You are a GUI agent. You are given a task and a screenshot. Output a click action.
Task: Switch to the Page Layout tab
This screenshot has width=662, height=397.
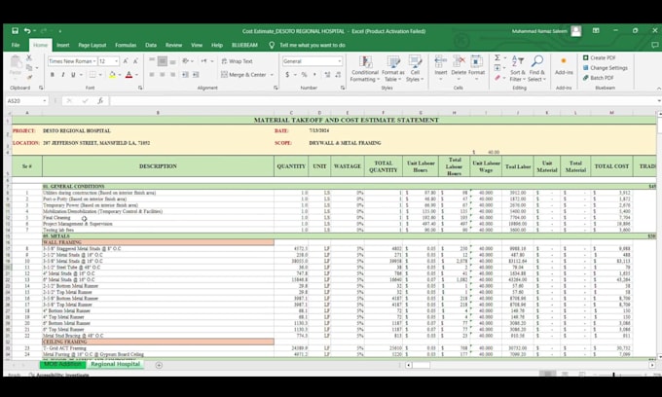click(x=92, y=45)
